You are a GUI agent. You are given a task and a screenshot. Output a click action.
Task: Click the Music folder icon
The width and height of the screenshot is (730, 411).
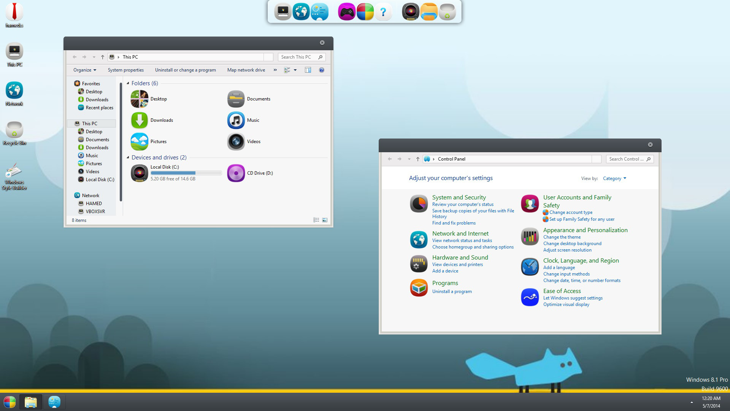pos(236,119)
